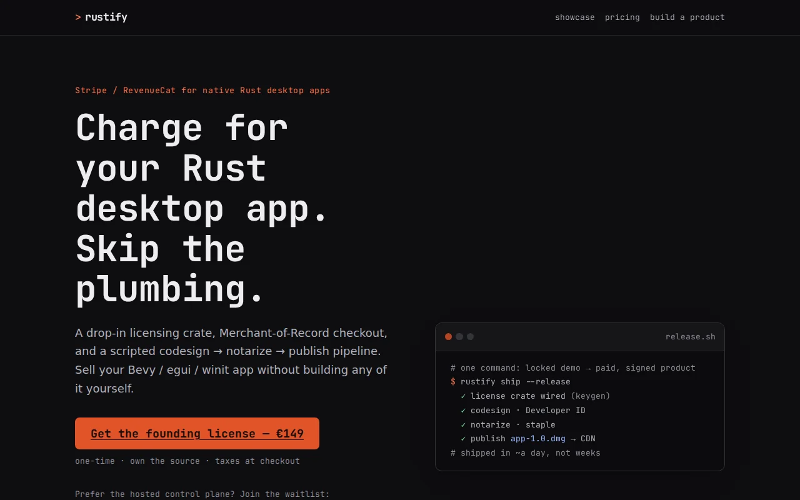Click the '$ rustify ship --release' command line
Image resolution: width=800 pixels, height=500 pixels.
tap(511, 382)
